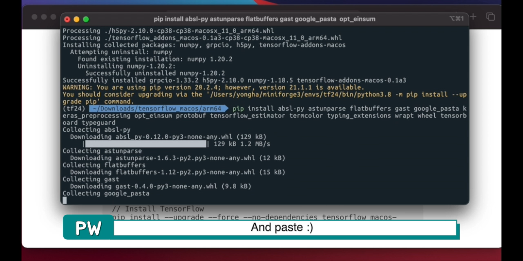
Task: Minimize terminal with the yellow button
Action: pos(76,19)
